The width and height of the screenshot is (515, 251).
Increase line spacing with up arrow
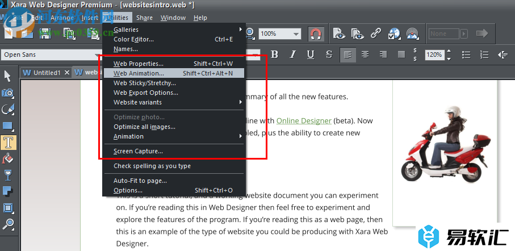tap(449, 51)
